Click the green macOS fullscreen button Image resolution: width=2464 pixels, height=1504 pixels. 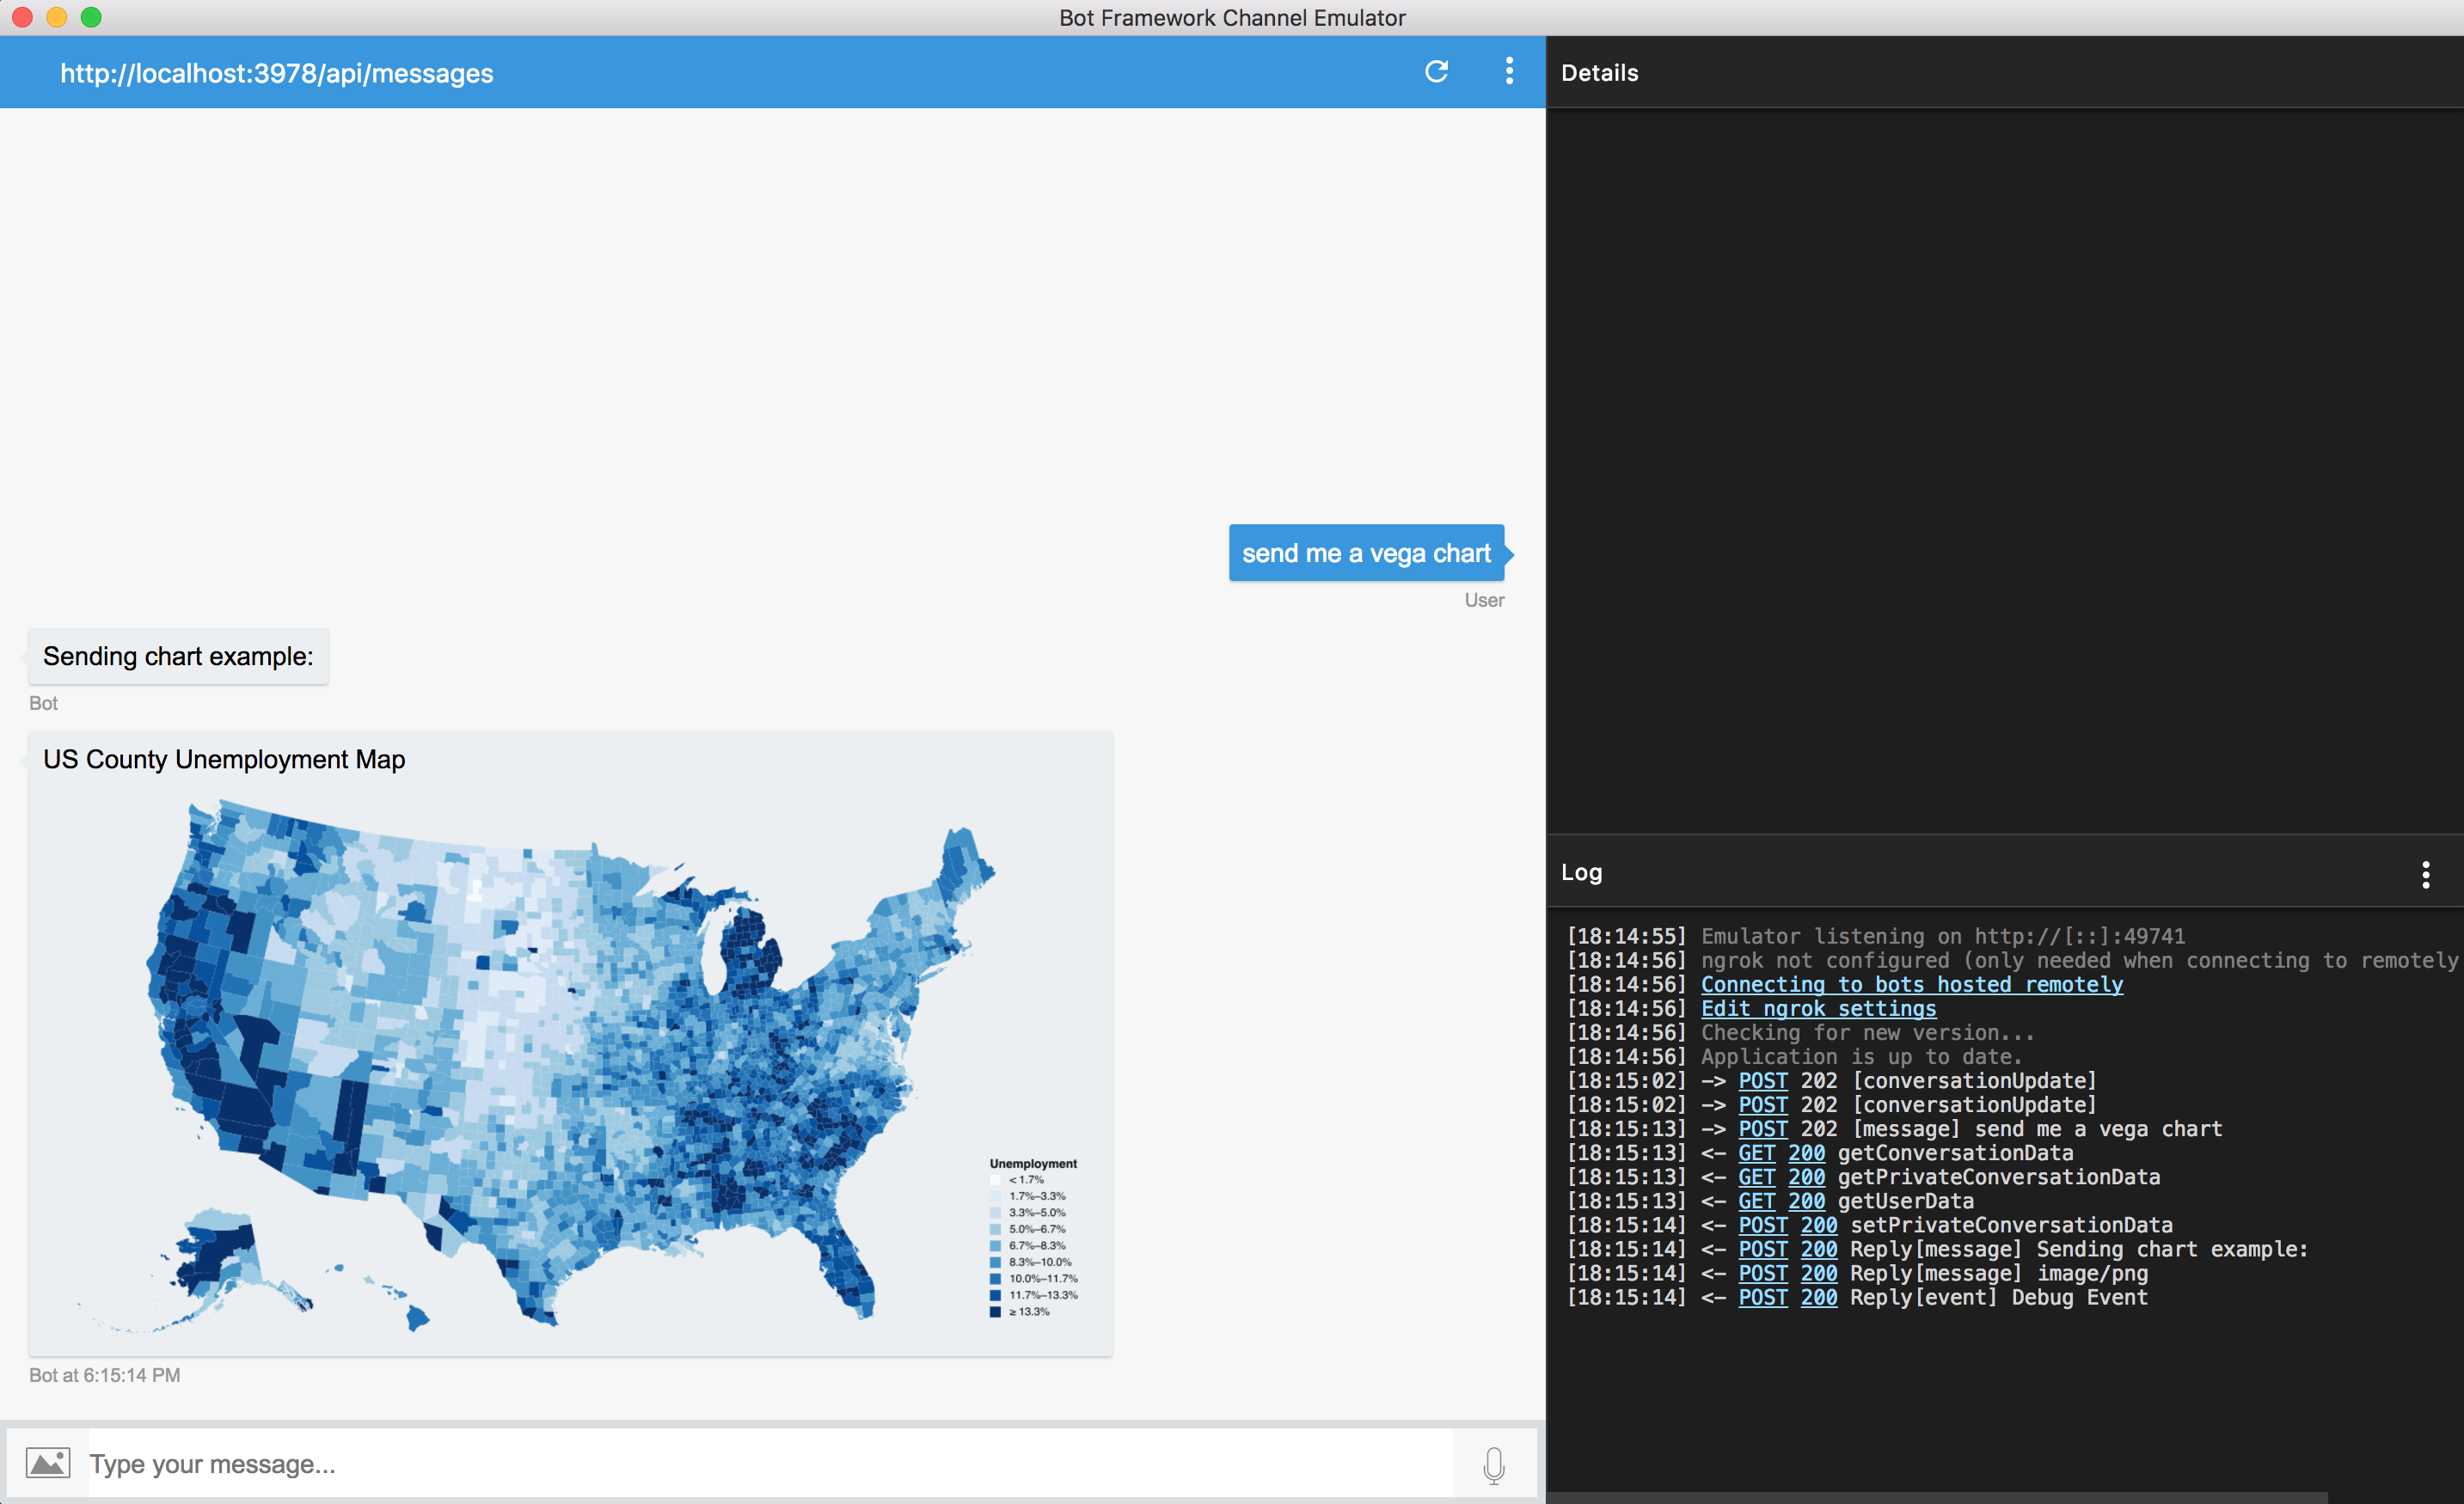[x=91, y=17]
